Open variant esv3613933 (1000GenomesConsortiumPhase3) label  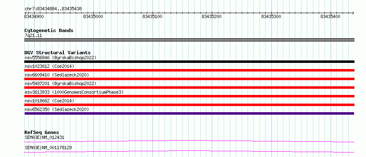(74, 92)
